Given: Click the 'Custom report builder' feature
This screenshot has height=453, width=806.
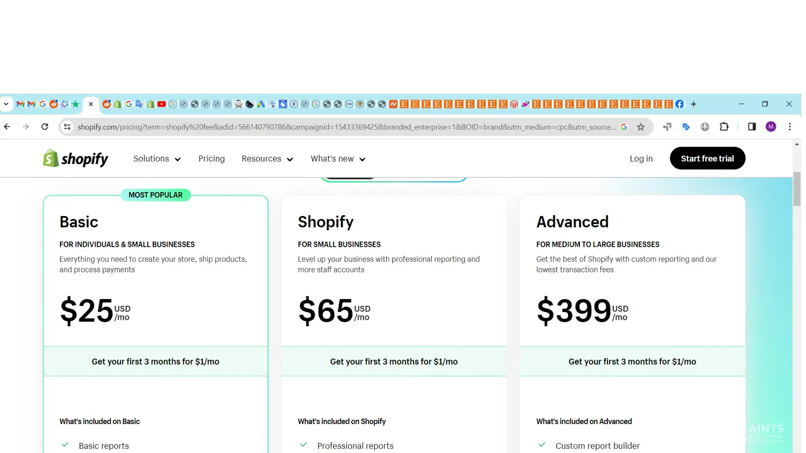Looking at the screenshot, I should coord(598,446).
